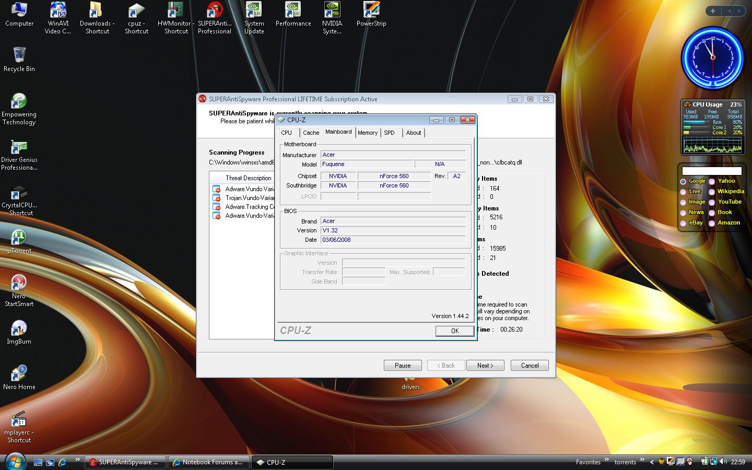Show hidden system tray icons arrow
The image size is (752, 470).
click(x=652, y=462)
